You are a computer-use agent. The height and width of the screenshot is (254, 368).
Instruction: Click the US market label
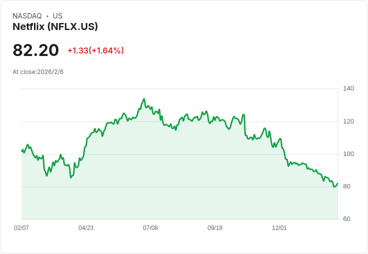[x=57, y=15]
